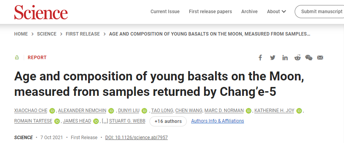Open the Archive menu item
The width and height of the screenshot is (344, 143).
pyautogui.click(x=249, y=12)
